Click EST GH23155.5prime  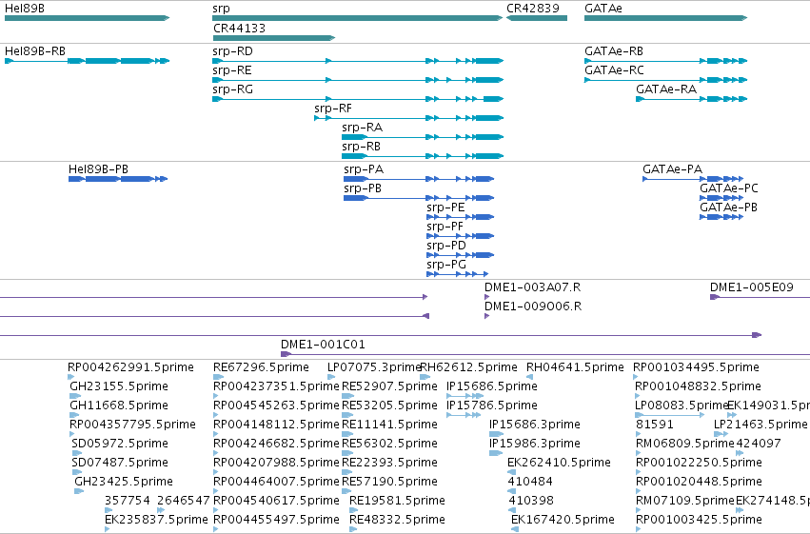tap(75, 396)
